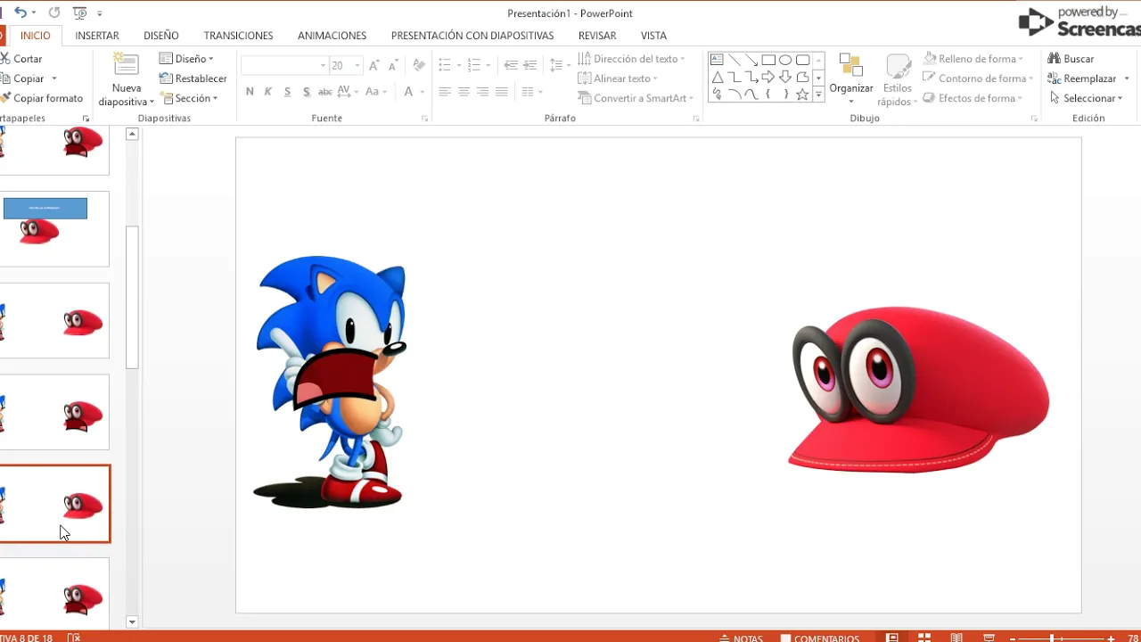Pick the oval shape in gallery

click(785, 60)
